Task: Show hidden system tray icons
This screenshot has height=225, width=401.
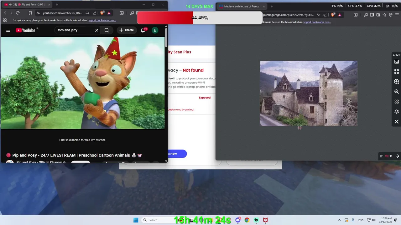Action: (339, 220)
